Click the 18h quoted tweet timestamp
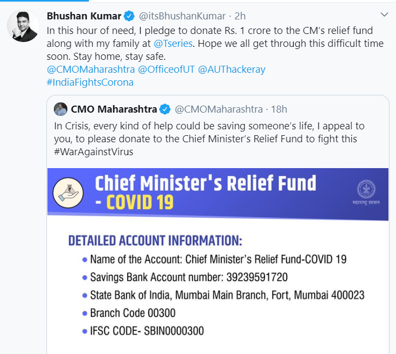Screen dimensions: 396x354 279,109
